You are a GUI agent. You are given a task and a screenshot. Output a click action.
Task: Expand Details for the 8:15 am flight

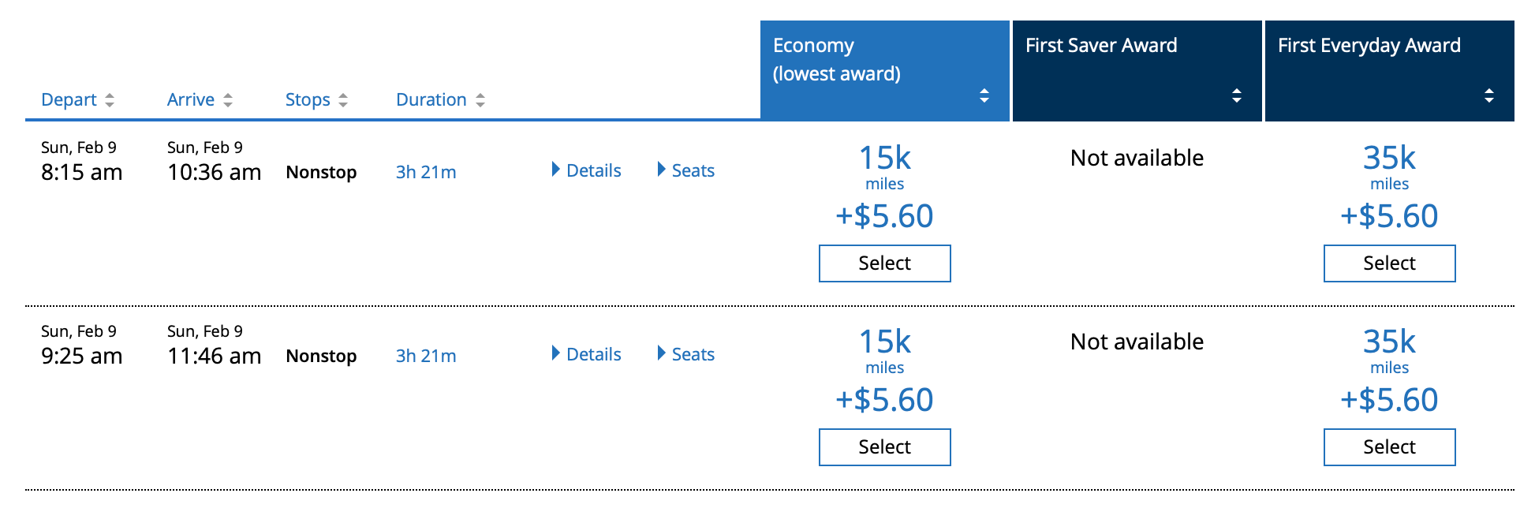click(586, 170)
